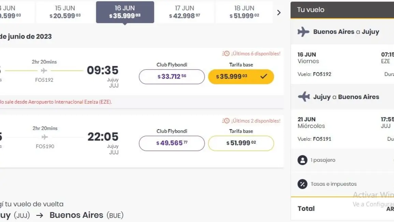Select the 18 JUN date at $51.999
Viewport: 394px width, 222px height.
tap(244, 12)
